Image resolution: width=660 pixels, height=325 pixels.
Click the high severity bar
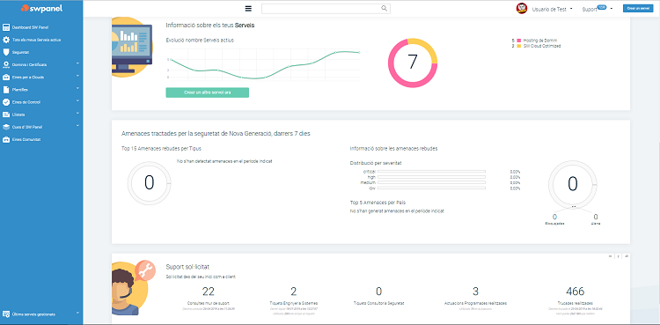431,177
